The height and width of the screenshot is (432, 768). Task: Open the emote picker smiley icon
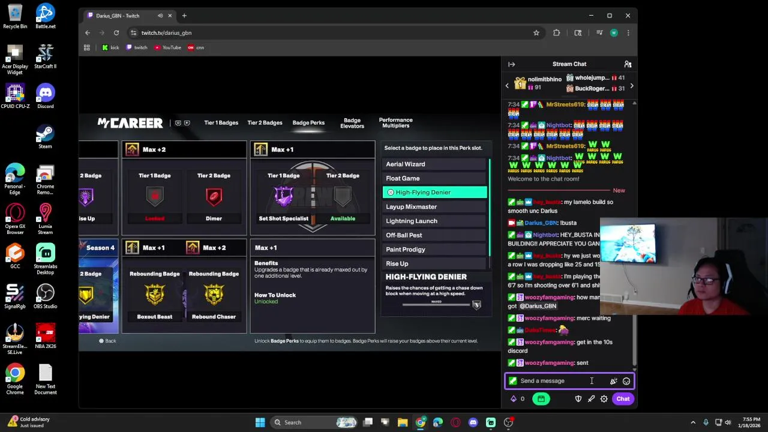(626, 381)
